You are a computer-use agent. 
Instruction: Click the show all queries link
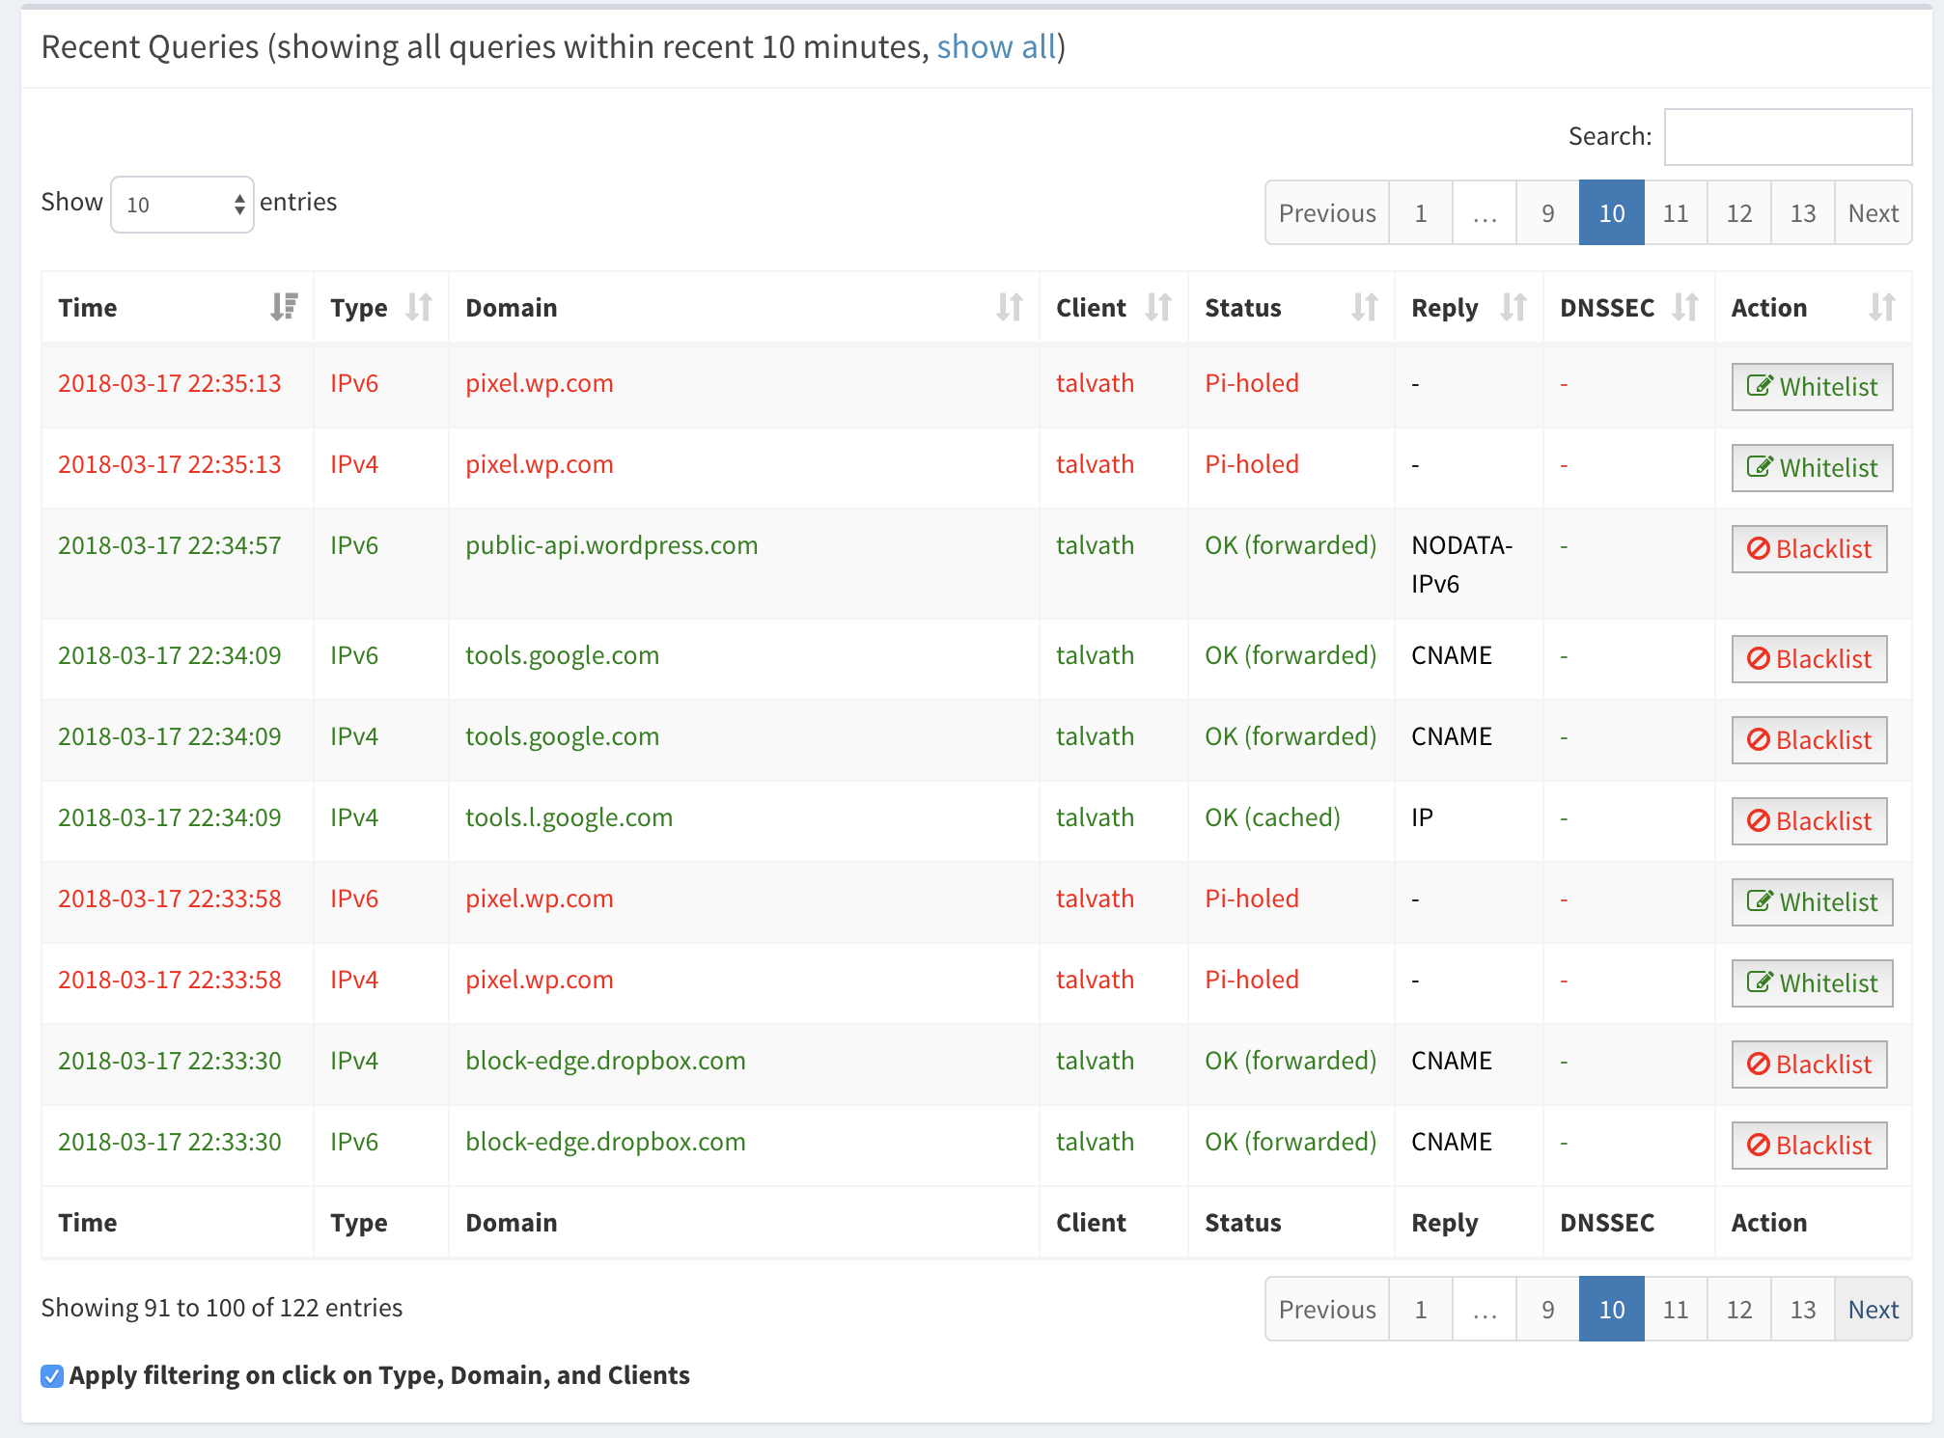coord(997,46)
